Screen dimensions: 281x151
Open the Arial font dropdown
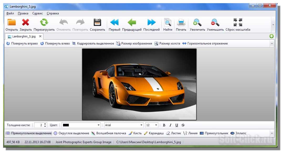coord(142,125)
